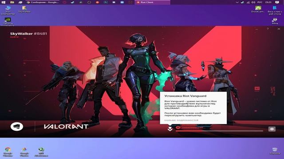Expand the system tray hidden icons chevron
Image resolution: width=284 pixels, height=159 pixels.
click(237, 2)
